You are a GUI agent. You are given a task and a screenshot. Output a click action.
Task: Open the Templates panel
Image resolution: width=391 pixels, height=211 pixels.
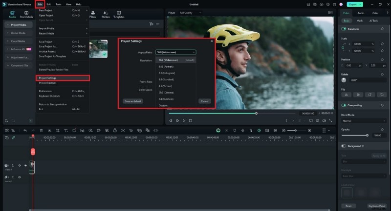pyautogui.click(x=119, y=15)
